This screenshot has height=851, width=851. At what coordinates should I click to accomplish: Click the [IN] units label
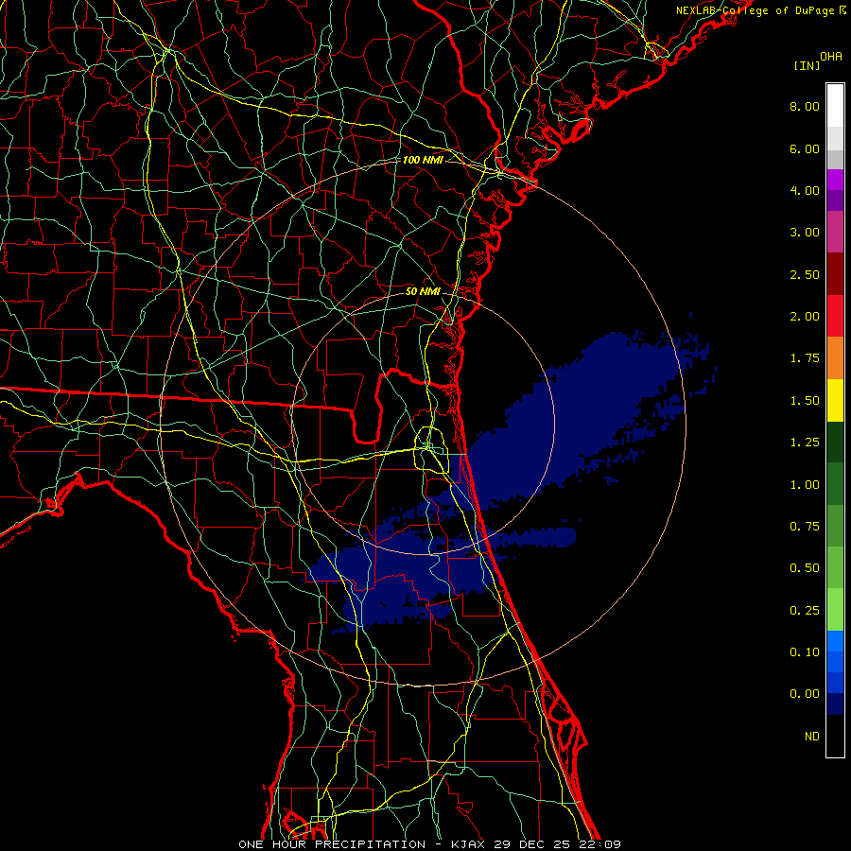(x=806, y=65)
